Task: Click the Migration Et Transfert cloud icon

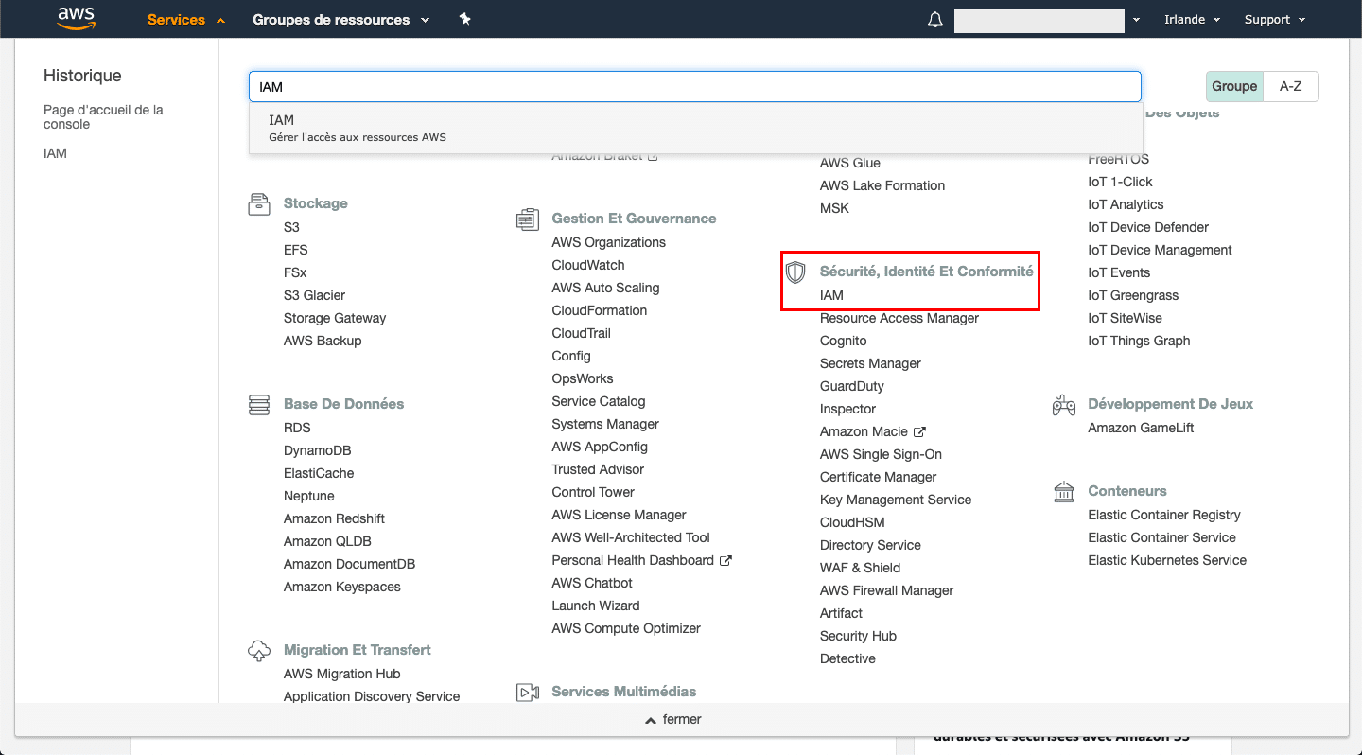Action: (259, 650)
